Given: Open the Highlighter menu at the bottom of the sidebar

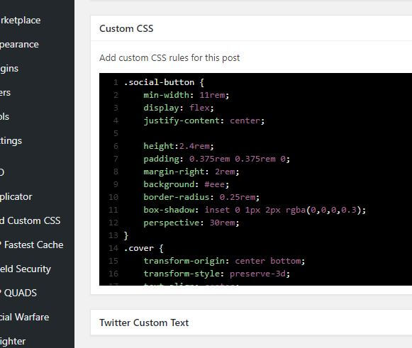Looking at the screenshot, I should coord(13,342).
